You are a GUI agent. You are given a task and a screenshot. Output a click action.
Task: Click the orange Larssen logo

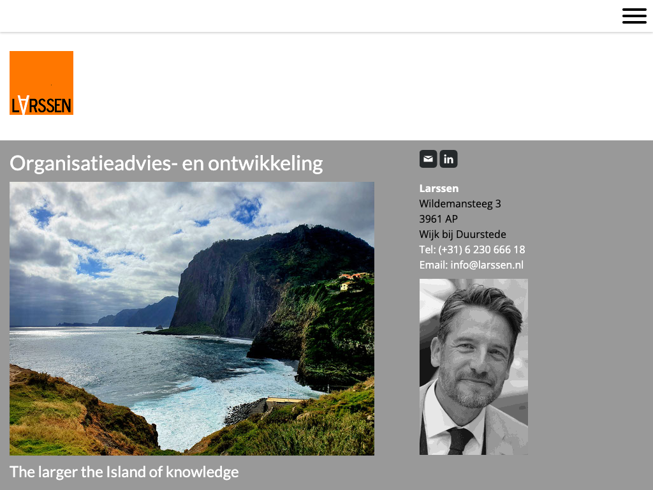click(41, 83)
